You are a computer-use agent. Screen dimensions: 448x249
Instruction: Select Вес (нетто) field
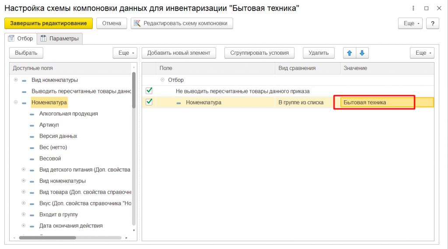tap(53, 147)
